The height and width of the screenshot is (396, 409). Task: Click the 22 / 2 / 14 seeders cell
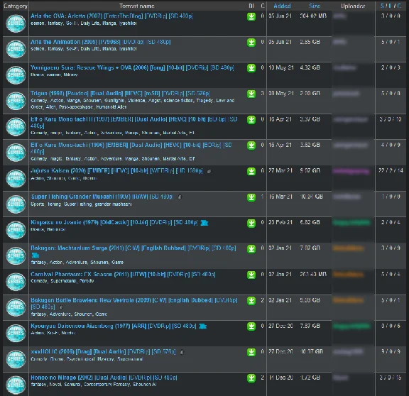pos(391,171)
